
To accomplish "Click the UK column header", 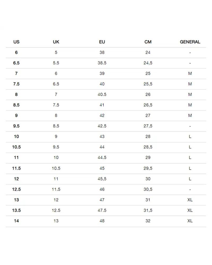I will pyautogui.click(x=56, y=42).
